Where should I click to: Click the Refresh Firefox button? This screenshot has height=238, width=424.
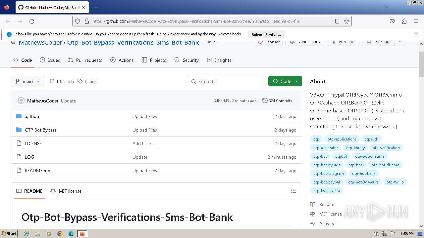266,34
